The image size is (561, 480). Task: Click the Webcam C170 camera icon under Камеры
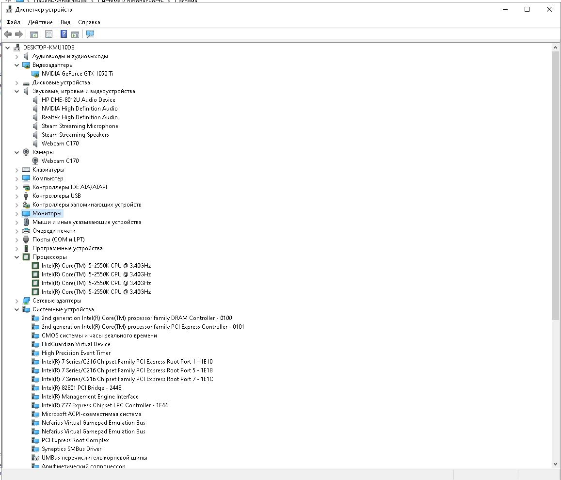(x=35, y=161)
